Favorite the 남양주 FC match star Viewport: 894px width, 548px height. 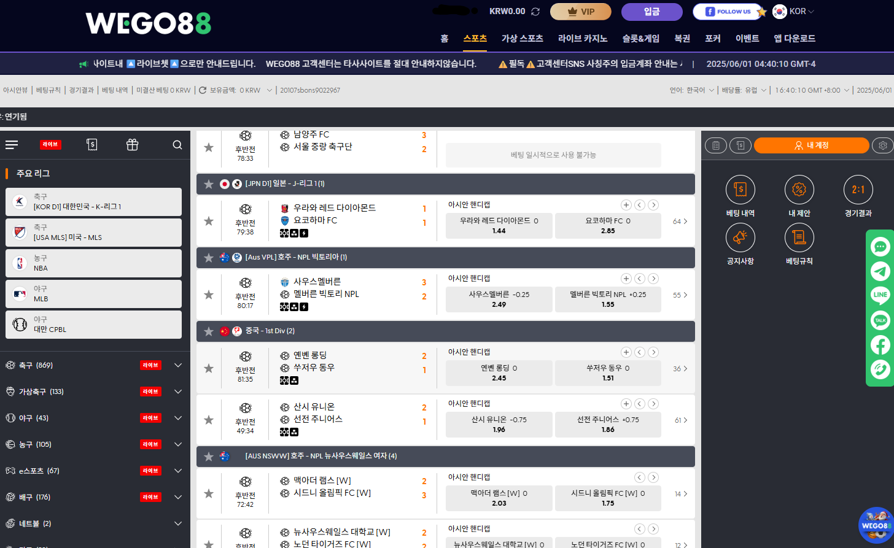pyautogui.click(x=209, y=147)
